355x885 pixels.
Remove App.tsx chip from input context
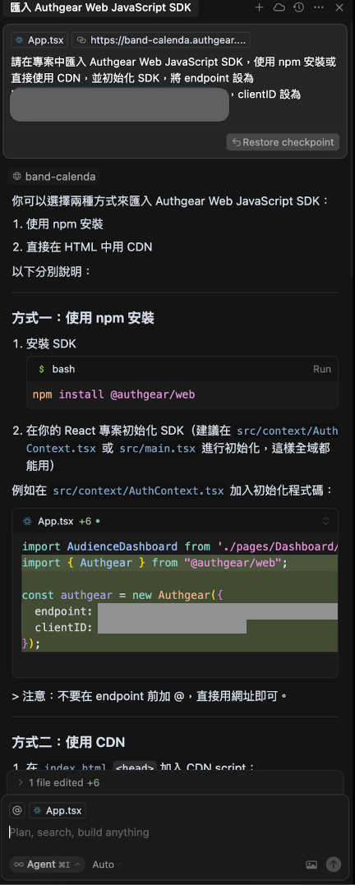(58, 810)
